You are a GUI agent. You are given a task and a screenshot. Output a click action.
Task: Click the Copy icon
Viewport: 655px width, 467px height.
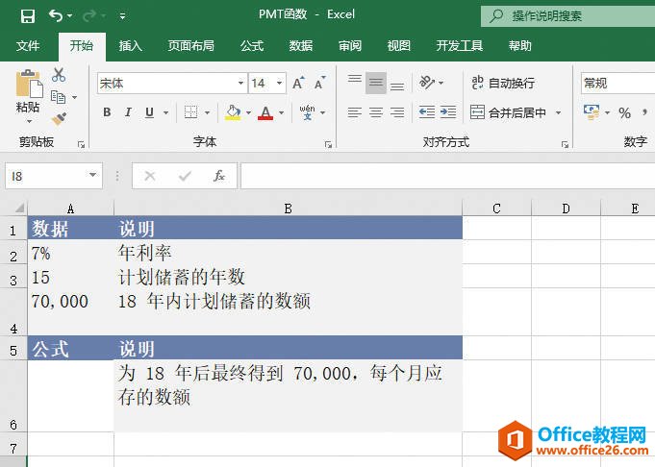click(59, 97)
